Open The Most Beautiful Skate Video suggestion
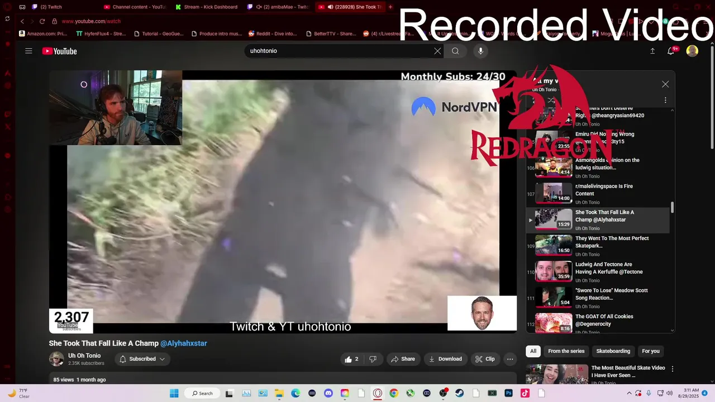Screen dimensions: 715x402 [628, 371]
